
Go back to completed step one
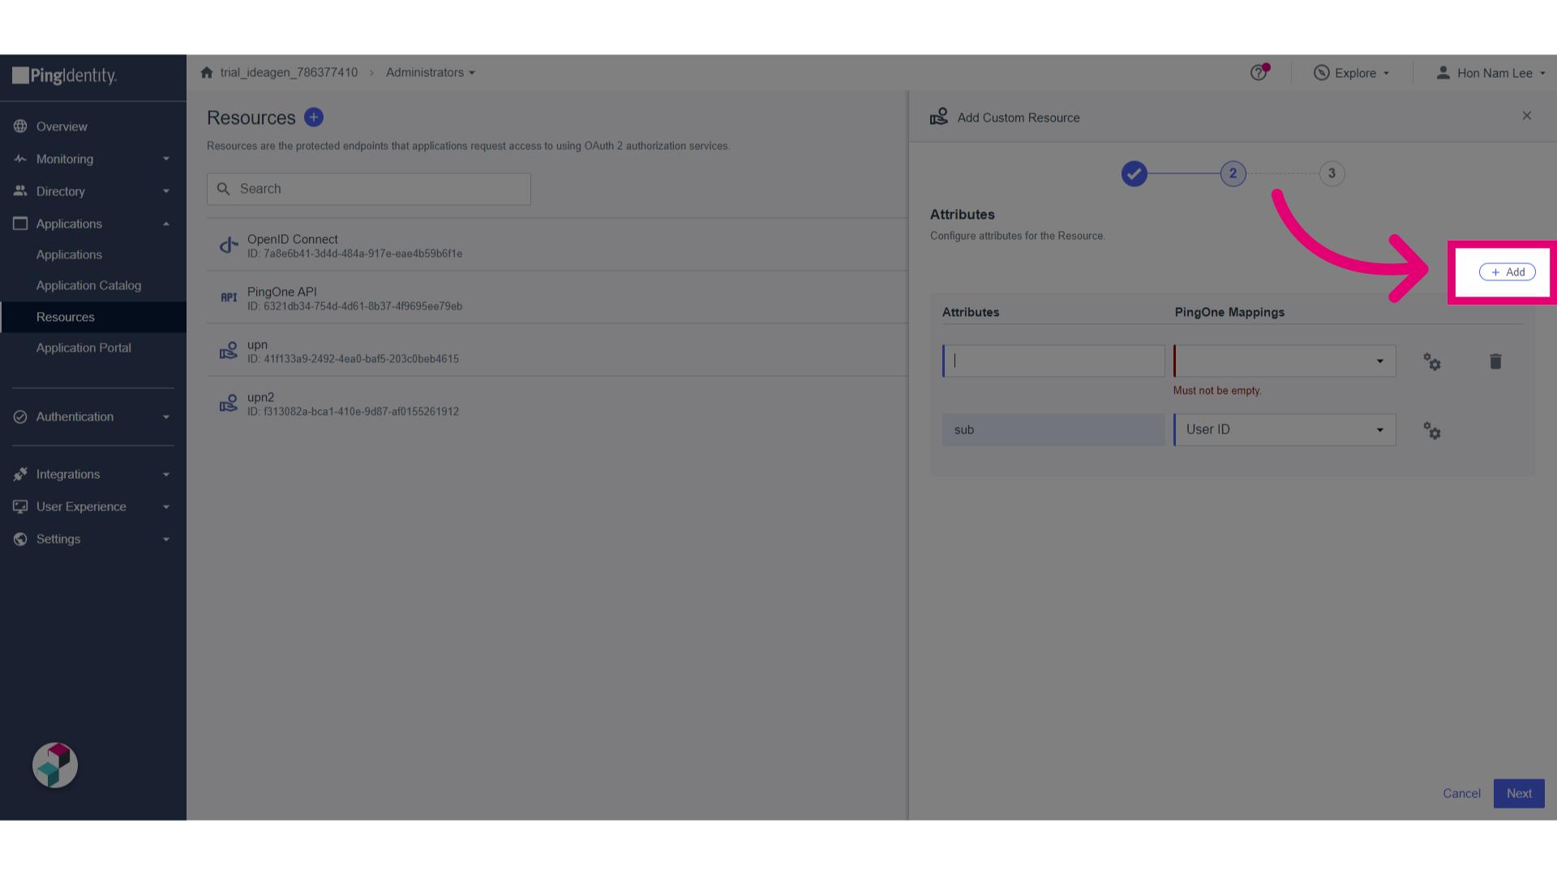click(1135, 173)
